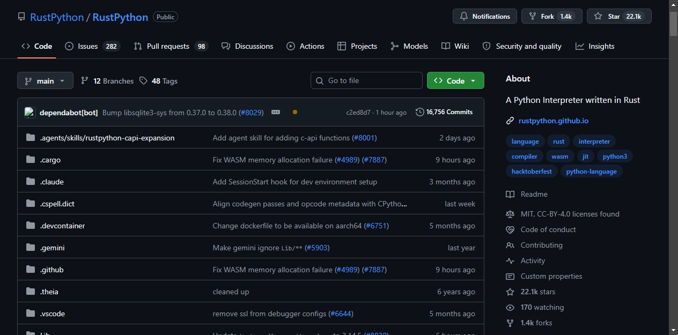Switch to the Code tab
This screenshot has height=335, width=678.
pos(36,46)
